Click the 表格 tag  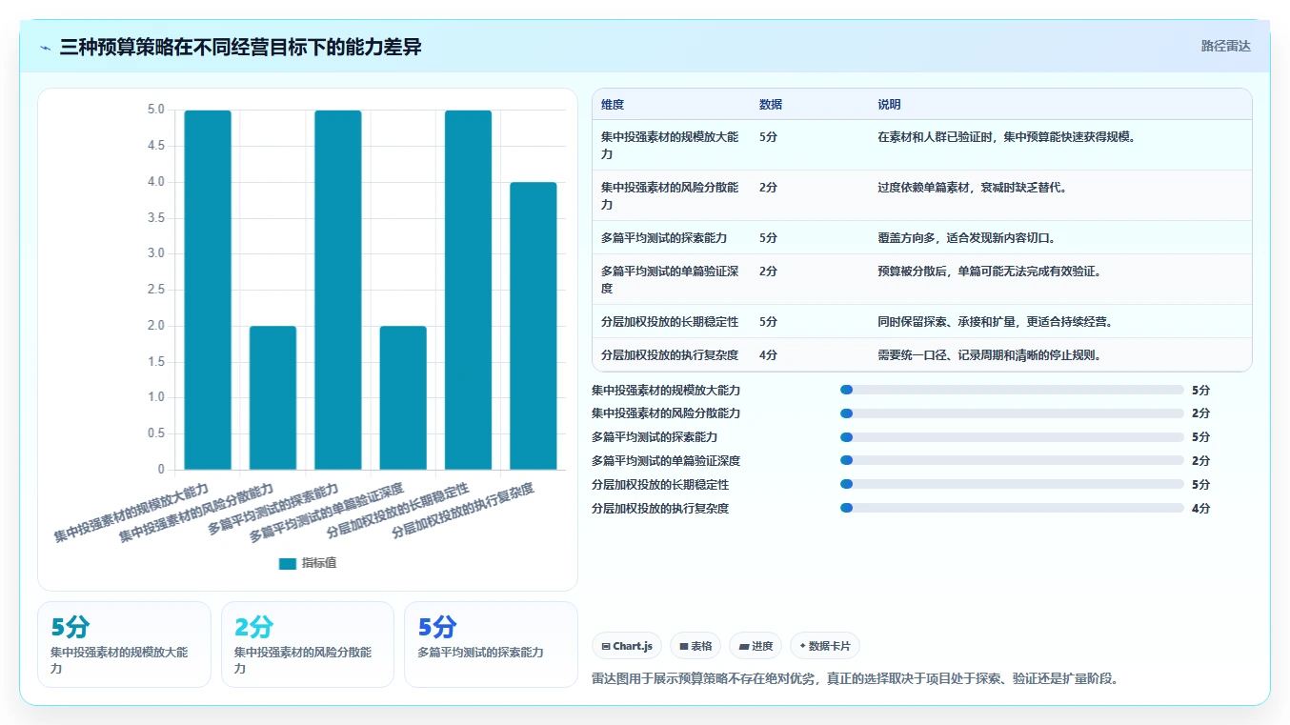pyautogui.click(x=695, y=646)
